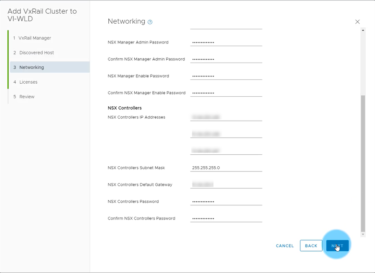Select the Networking wizard step
The width and height of the screenshot is (375, 273).
pos(31,67)
